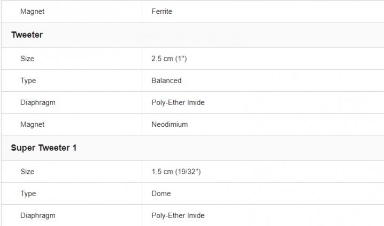Click the Tweeter section heading
The height and width of the screenshot is (226, 384).
coord(27,35)
